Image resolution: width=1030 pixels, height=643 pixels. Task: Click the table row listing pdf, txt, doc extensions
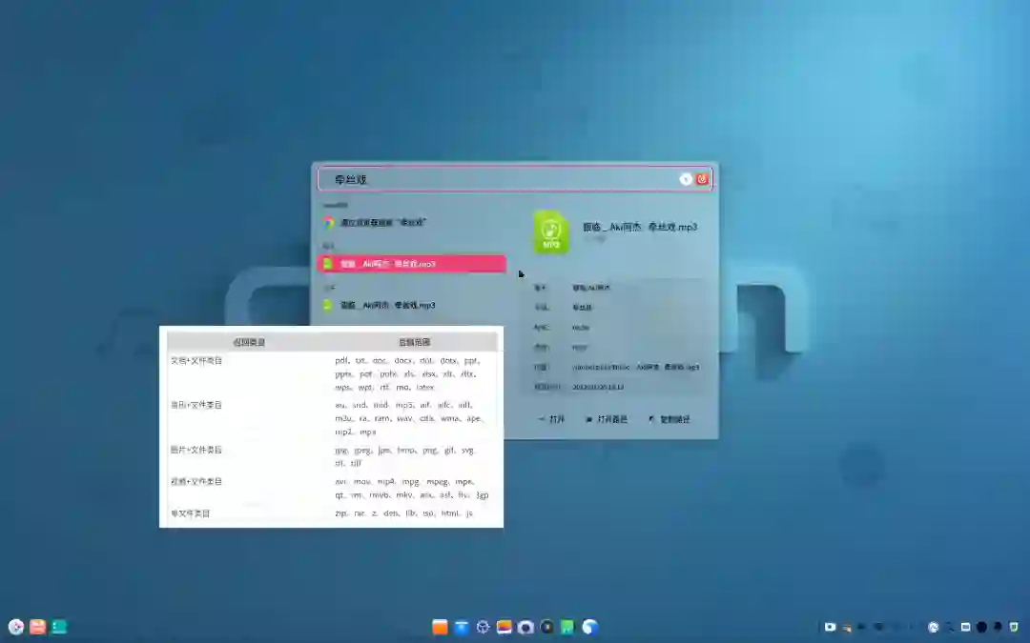332,373
